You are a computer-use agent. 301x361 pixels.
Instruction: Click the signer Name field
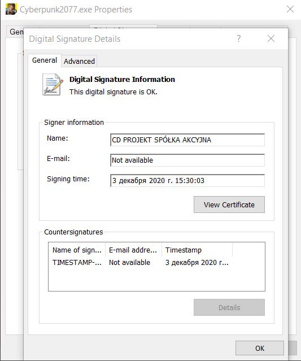[187, 140]
